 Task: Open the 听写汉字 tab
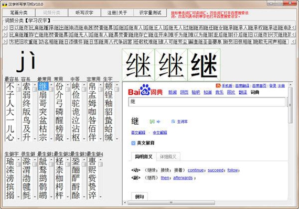click(x=84, y=13)
